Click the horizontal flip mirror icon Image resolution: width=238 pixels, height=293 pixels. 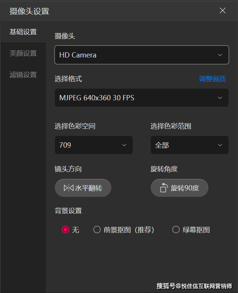(x=68, y=188)
